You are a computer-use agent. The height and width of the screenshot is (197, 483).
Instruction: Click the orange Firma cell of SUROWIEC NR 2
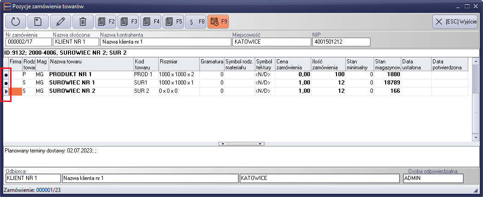tap(16, 91)
